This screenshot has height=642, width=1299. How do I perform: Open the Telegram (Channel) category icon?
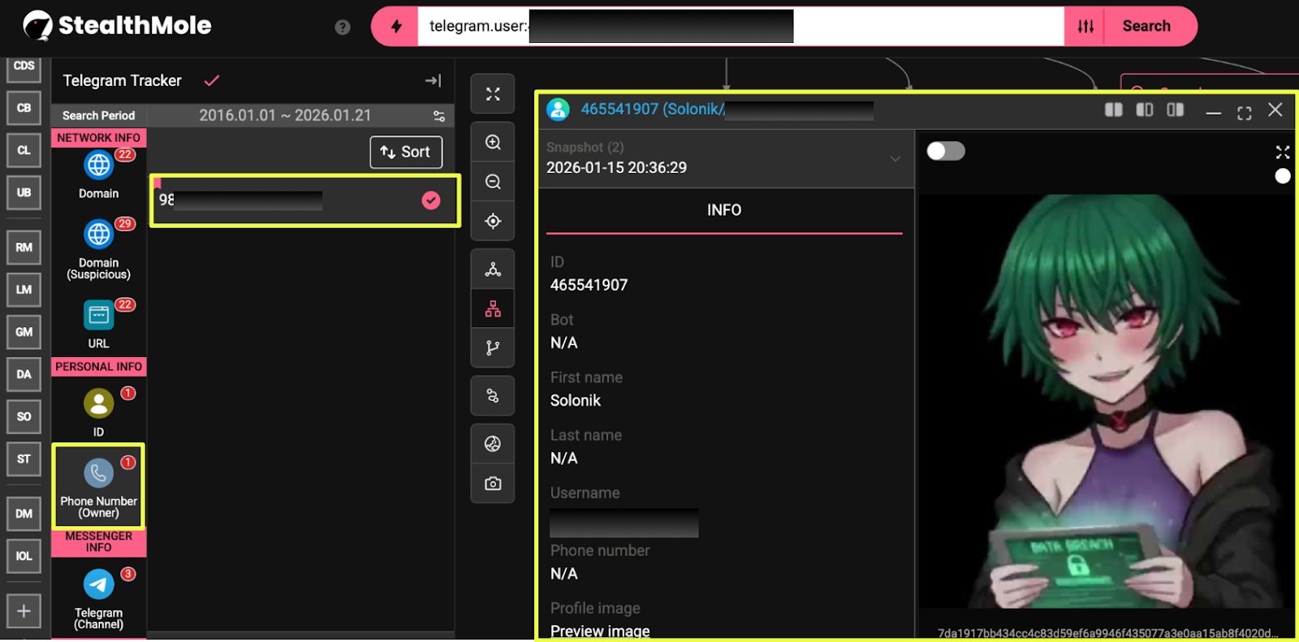pos(99,584)
